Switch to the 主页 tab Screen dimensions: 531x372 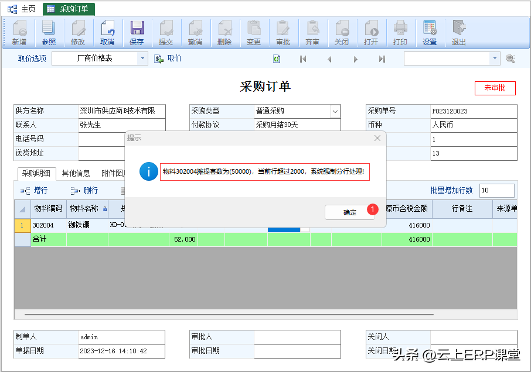pos(22,9)
